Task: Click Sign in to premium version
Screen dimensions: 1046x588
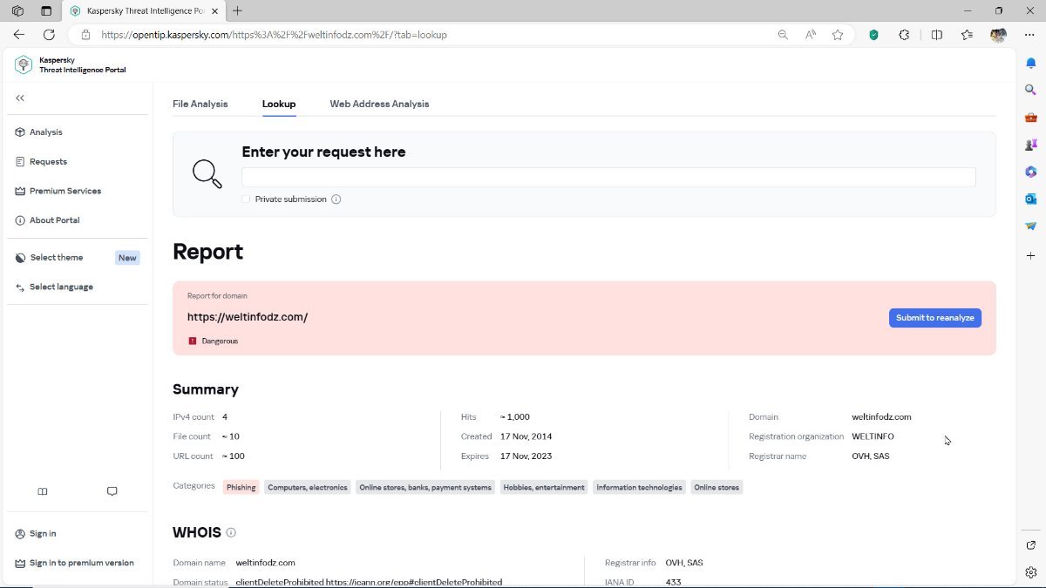Action: (x=74, y=563)
